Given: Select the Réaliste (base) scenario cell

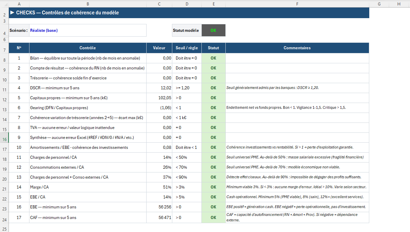Looking at the screenshot, I should click(x=88, y=30).
